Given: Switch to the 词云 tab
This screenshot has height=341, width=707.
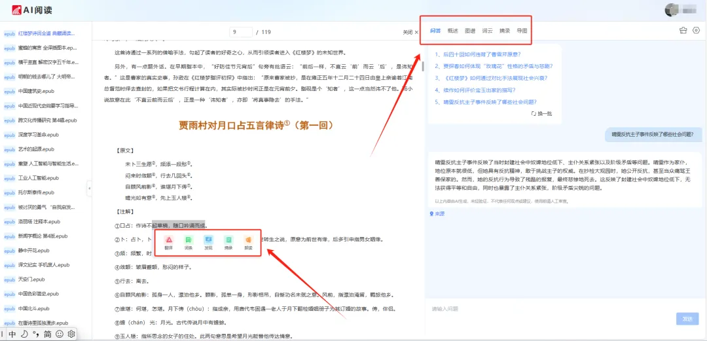Looking at the screenshot, I should point(488,31).
